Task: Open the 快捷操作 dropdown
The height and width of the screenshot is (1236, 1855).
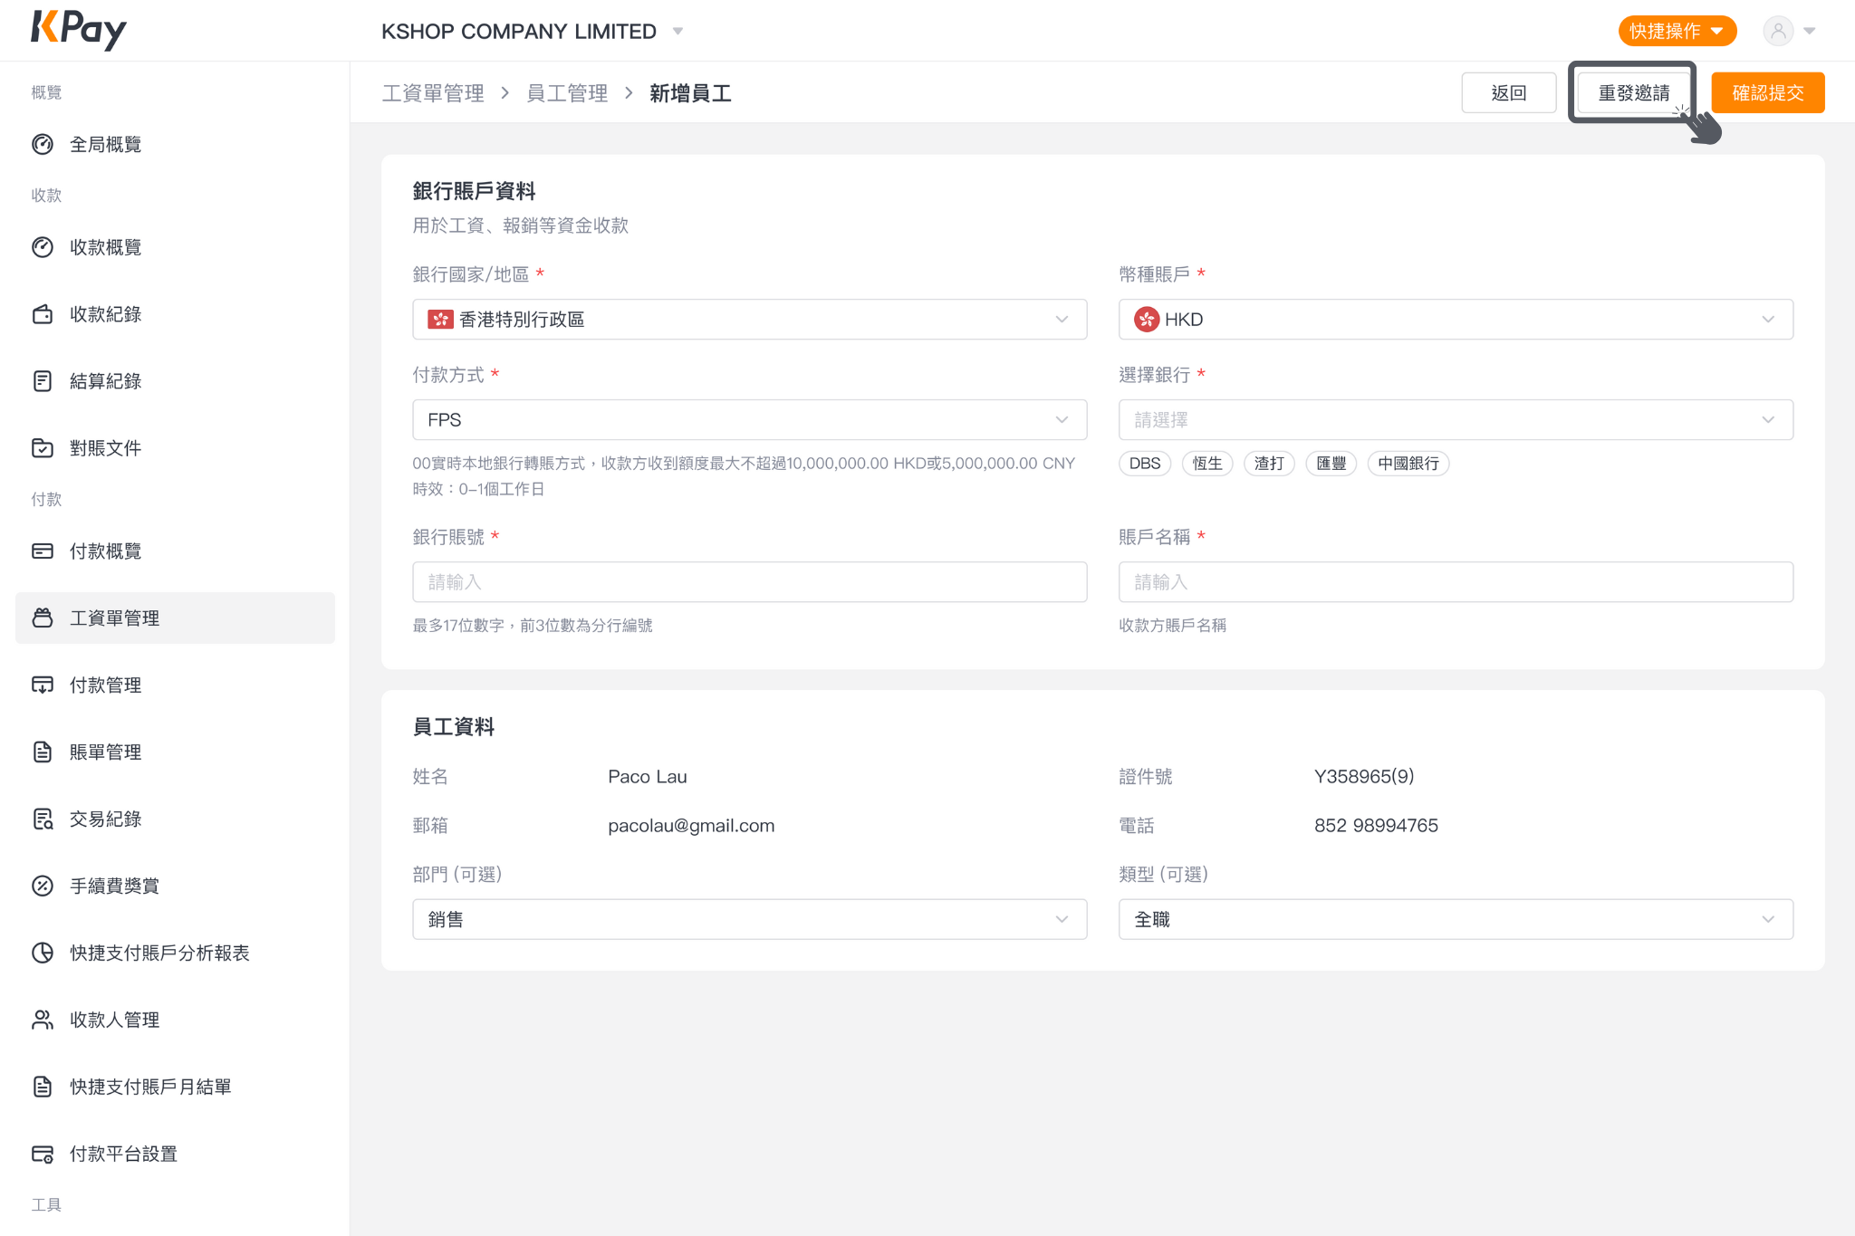Action: (1677, 31)
